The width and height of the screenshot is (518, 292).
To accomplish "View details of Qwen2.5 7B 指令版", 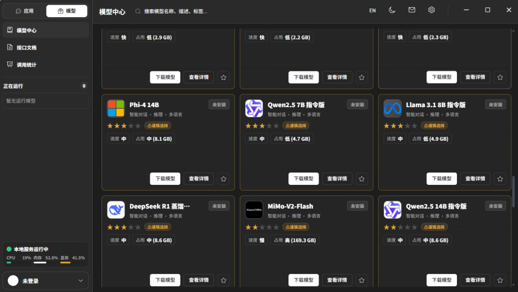I will 337,179.
